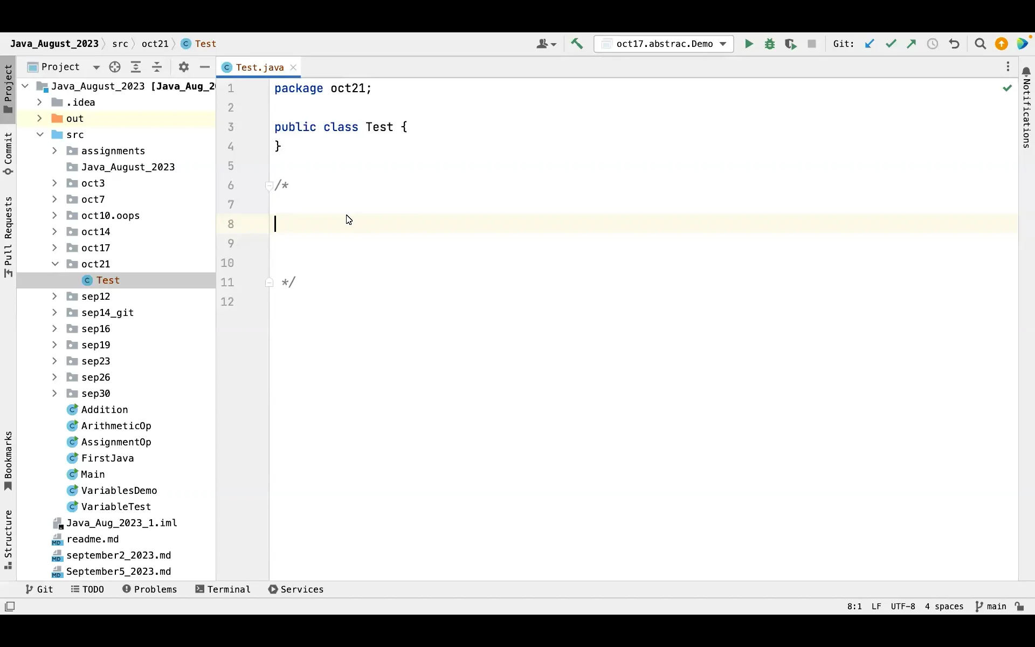Expand the assignments folder
Viewport: 1035px width, 647px height.
click(54, 151)
